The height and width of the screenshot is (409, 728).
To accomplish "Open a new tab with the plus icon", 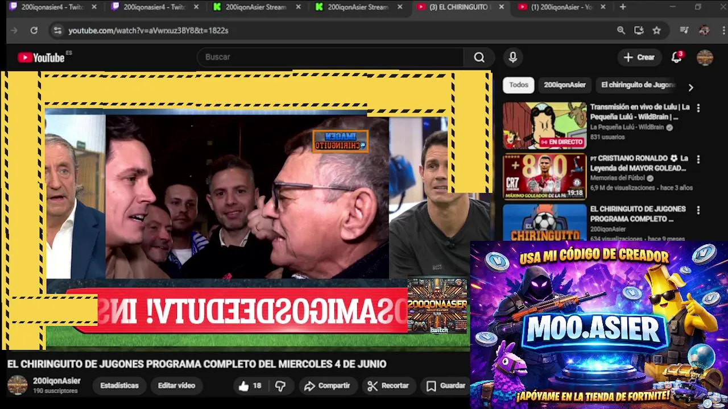I will [623, 7].
